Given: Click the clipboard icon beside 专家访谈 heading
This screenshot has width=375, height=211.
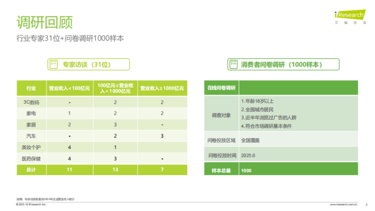Looking at the screenshot, I should [x=53, y=64].
